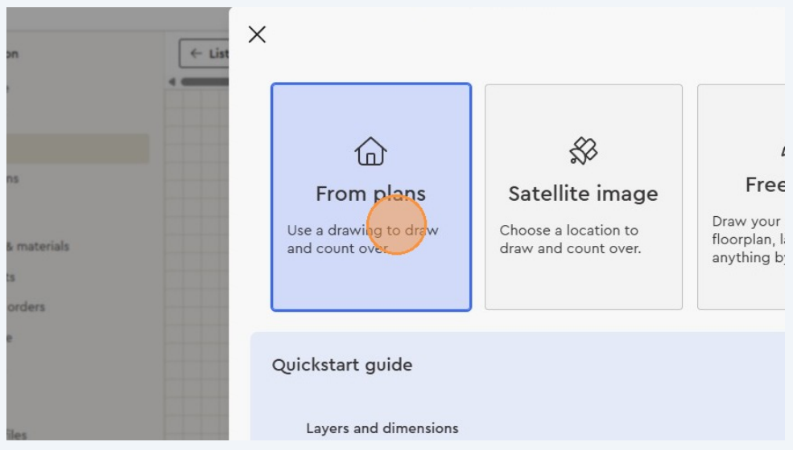Screen dimensions: 793x450
Task: Choose the Satellite image option card
Action: coord(583,197)
